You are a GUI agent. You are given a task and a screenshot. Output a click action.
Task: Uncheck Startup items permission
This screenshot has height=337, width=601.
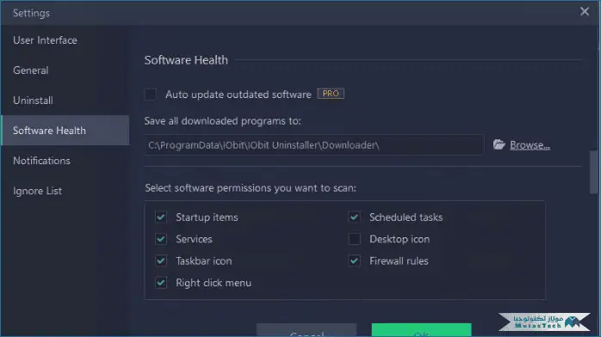tap(161, 218)
